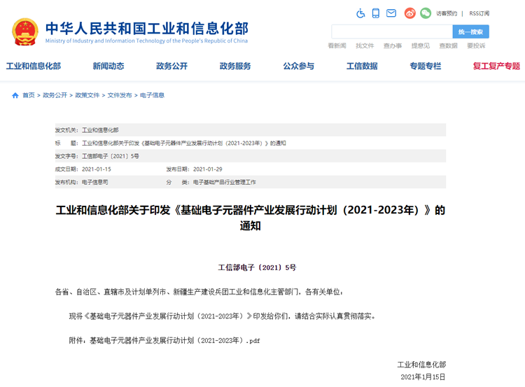Click the home icon in breadcrumb
Image resolution: width=525 pixels, height=387 pixels.
pos(15,95)
